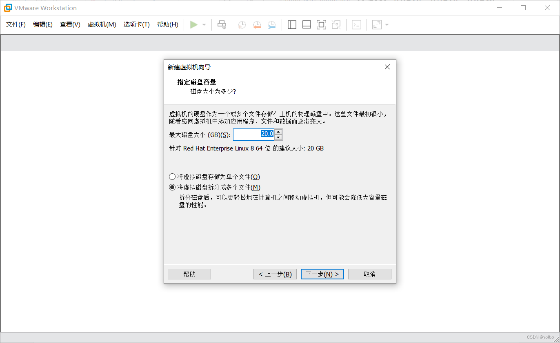Open the 虚拟机(M) menu
560x343 pixels.
pyautogui.click(x=102, y=24)
